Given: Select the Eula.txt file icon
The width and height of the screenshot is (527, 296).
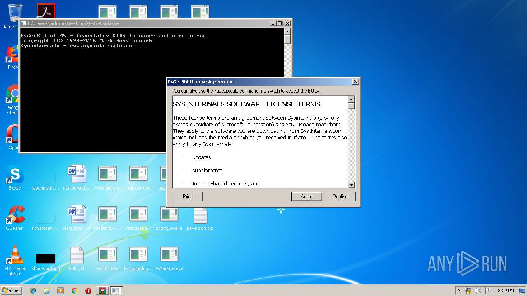Looking at the screenshot, I should 77,259.
